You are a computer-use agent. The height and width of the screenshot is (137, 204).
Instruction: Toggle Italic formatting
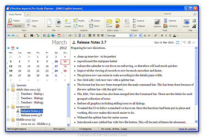pyautogui.click(x=166, y=35)
